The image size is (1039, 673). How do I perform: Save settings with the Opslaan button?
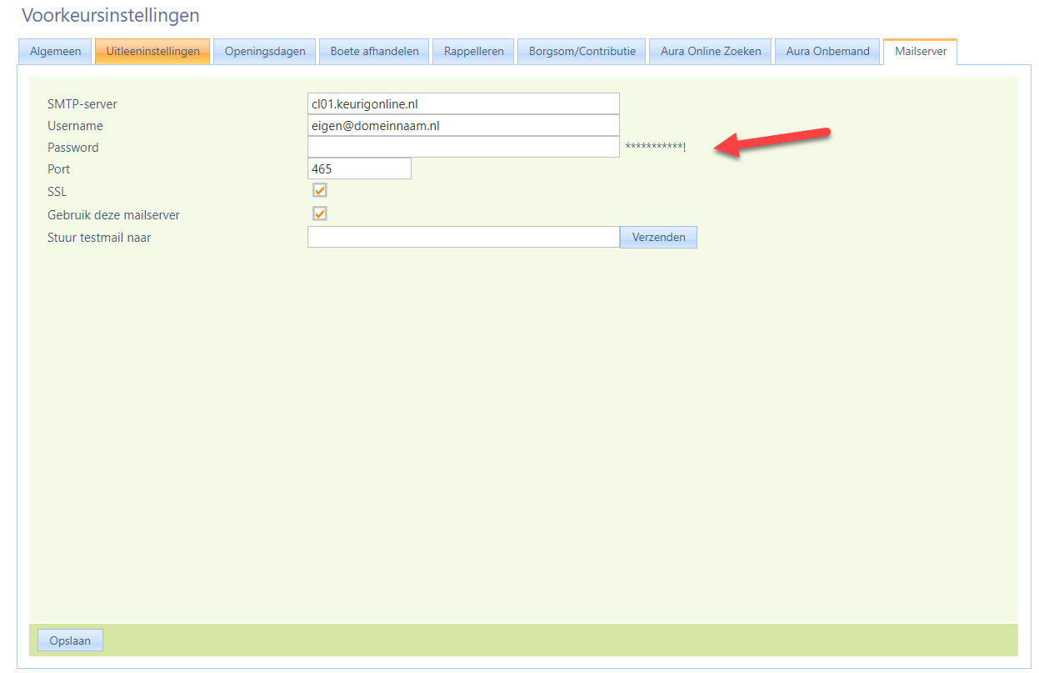71,640
